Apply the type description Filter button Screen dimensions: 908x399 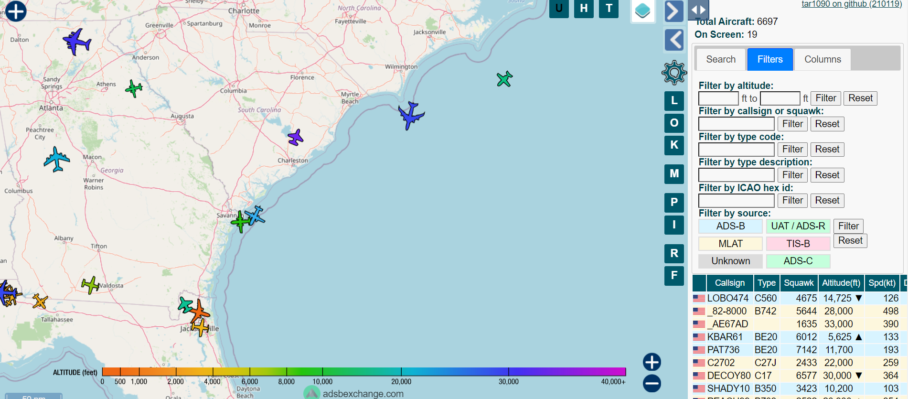(x=792, y=175)
